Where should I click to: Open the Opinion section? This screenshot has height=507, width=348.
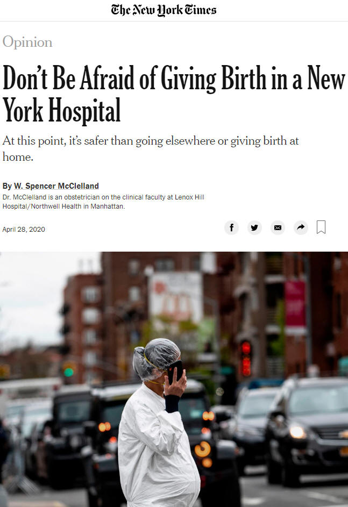point(27,42)
